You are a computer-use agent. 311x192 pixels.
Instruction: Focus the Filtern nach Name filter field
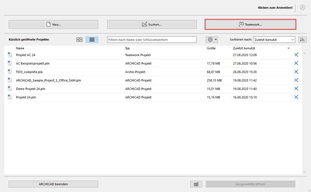pyautogui.click(x=152, y=39)
